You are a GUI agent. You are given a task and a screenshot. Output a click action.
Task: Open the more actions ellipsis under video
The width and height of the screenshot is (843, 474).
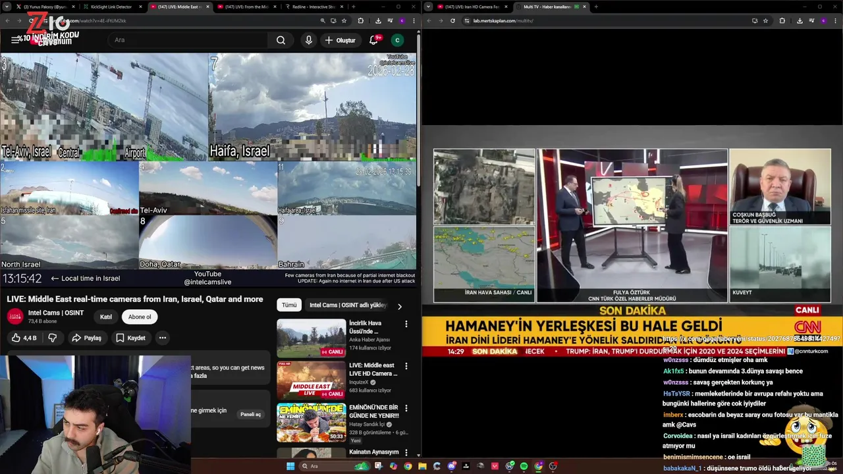point(162,338)
